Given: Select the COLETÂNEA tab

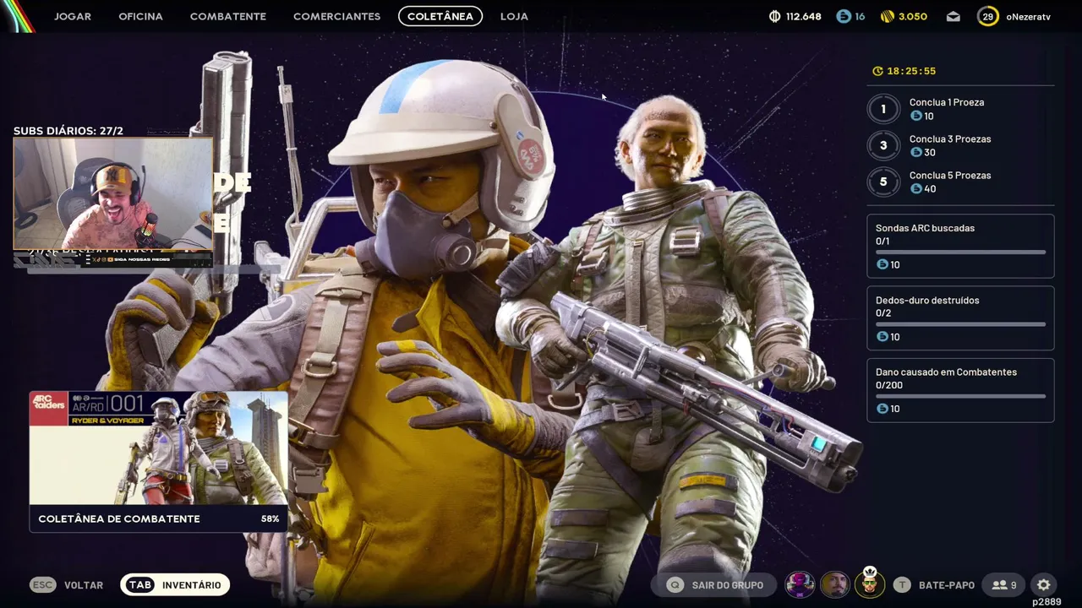Looking at the screenshot, I should point(440,16).
